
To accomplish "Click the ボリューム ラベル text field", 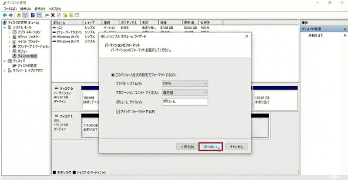I will click(x=185, y=102).
